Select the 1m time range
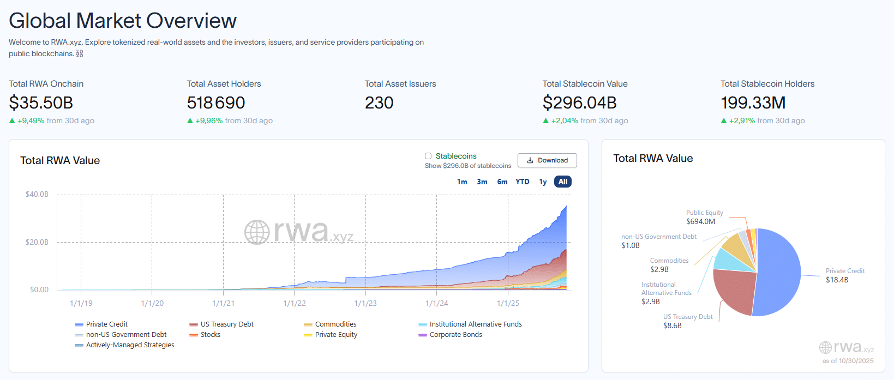 (462, 182)
